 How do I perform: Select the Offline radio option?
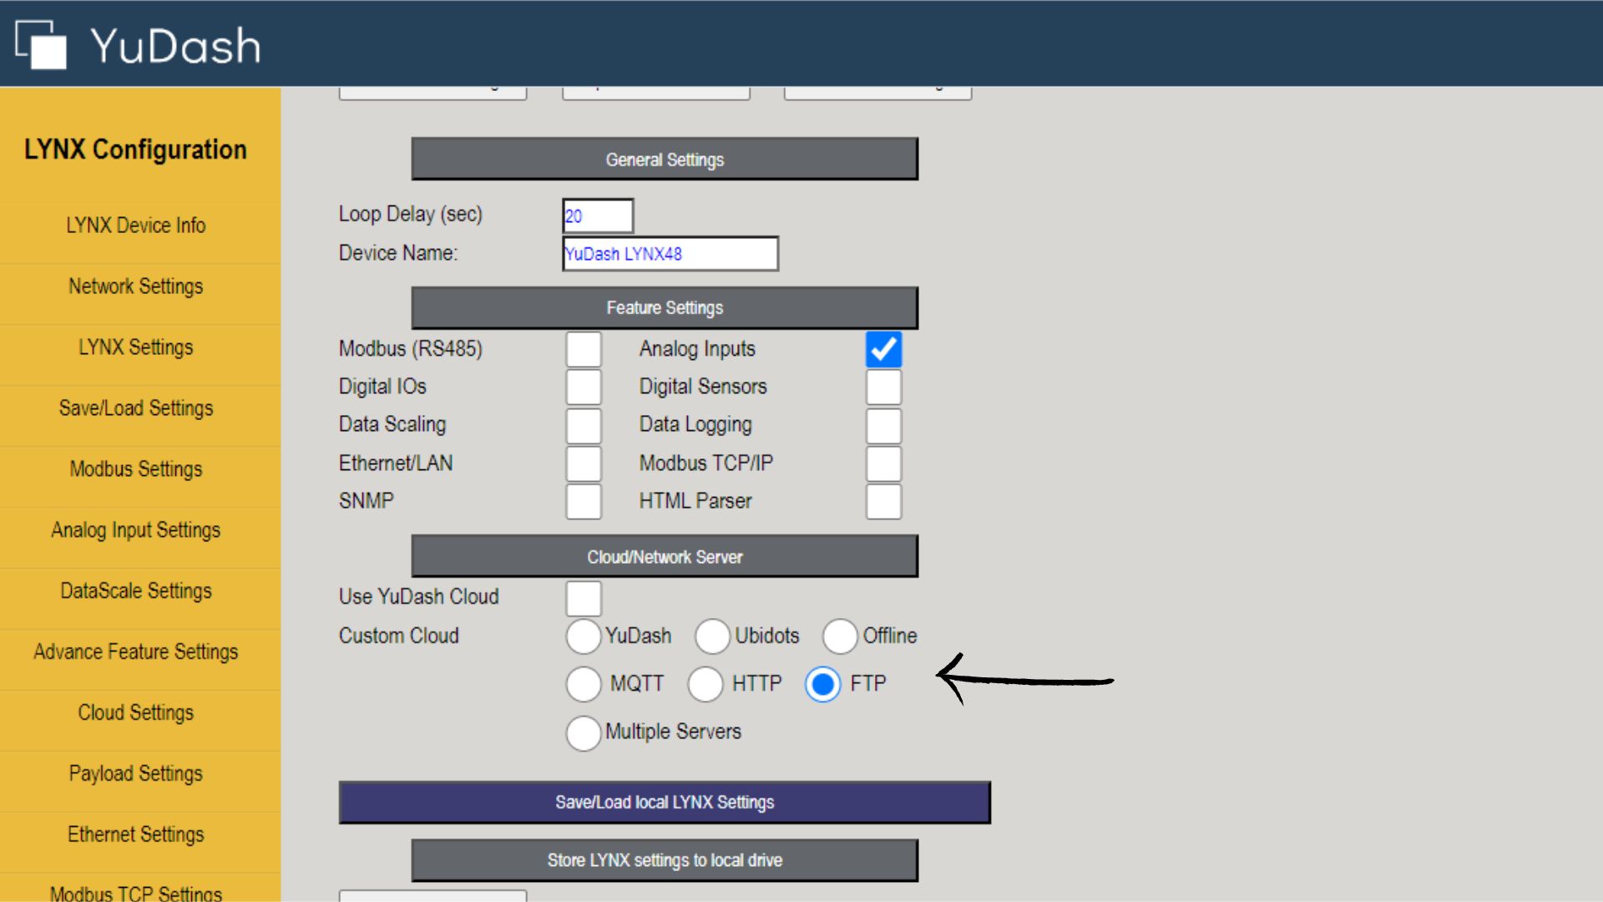pyautogui.click(x=840, y=636)
